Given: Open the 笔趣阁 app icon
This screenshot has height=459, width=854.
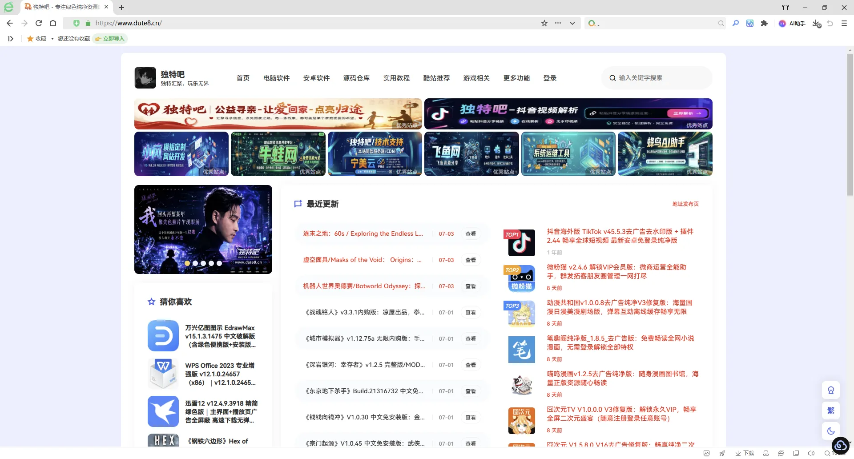Looking at the screenshot, I should (x=521, y=350).
